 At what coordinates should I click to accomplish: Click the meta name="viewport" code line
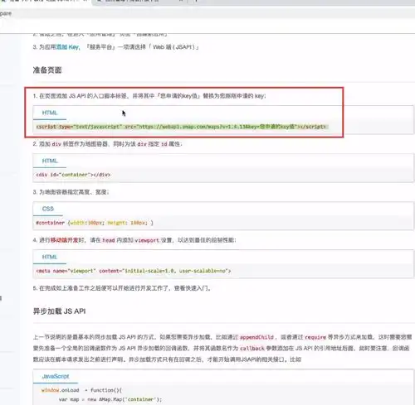tap(134, 271)
